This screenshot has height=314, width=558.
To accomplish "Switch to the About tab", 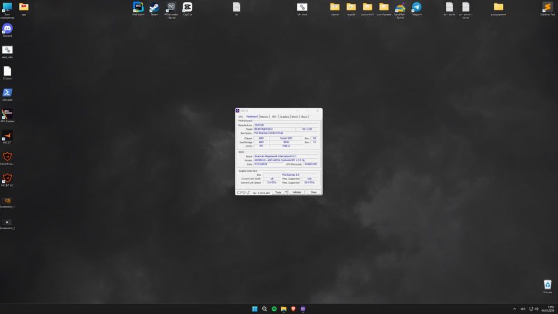I will (304, 117).
